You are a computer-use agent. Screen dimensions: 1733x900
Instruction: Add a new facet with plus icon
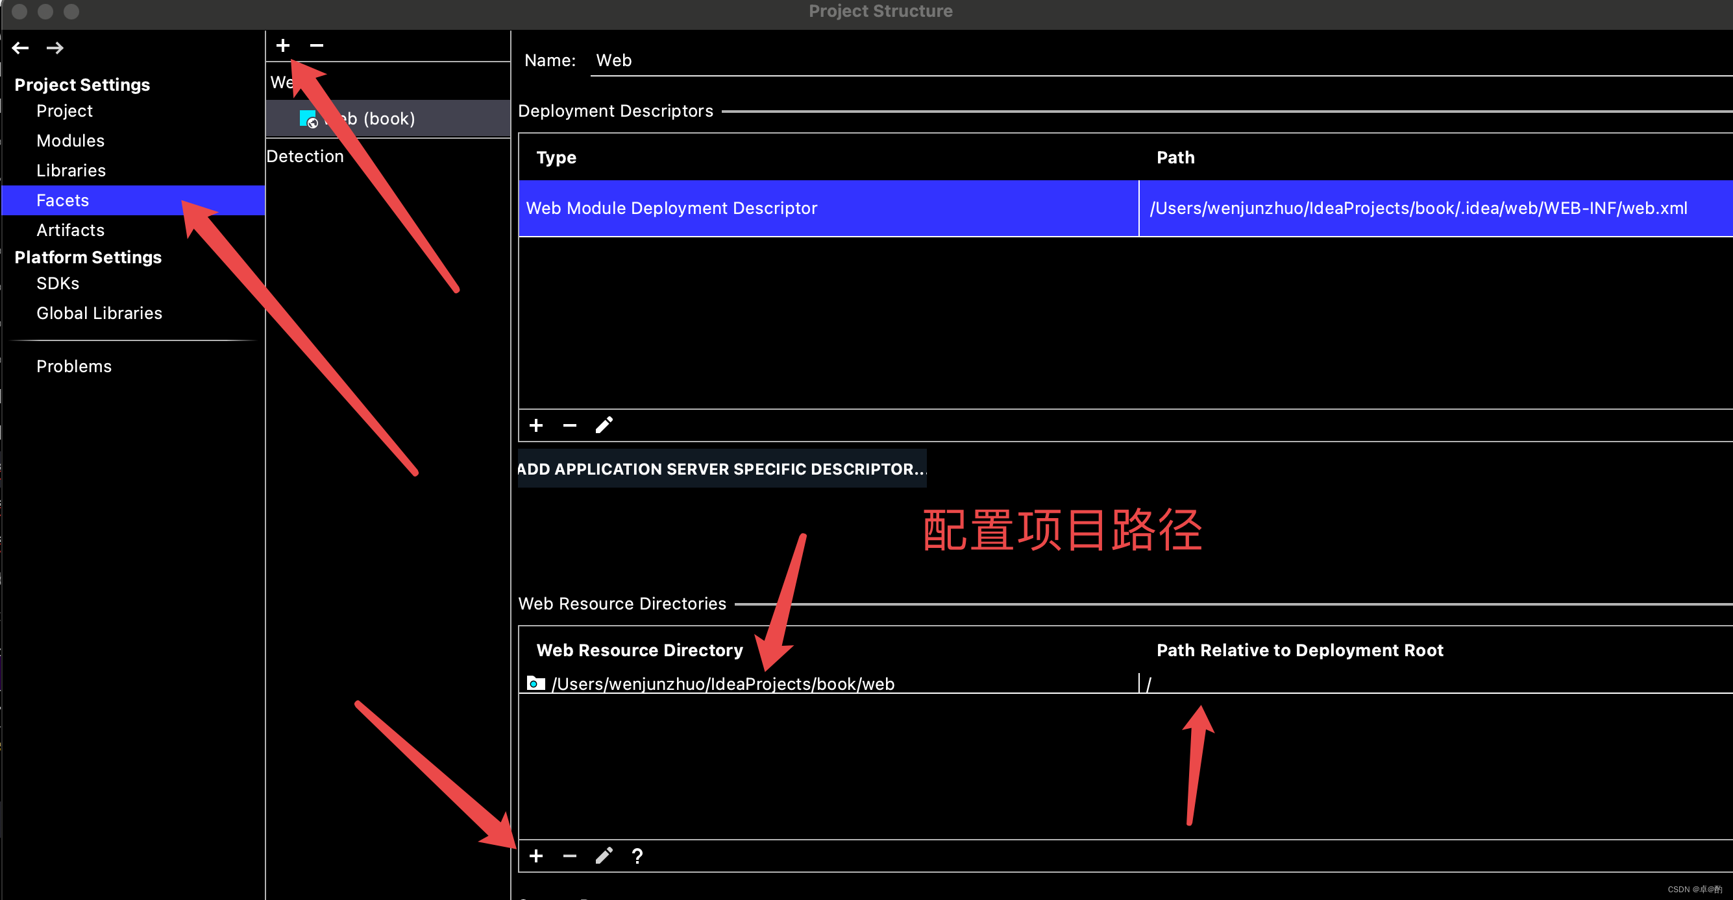282,45
